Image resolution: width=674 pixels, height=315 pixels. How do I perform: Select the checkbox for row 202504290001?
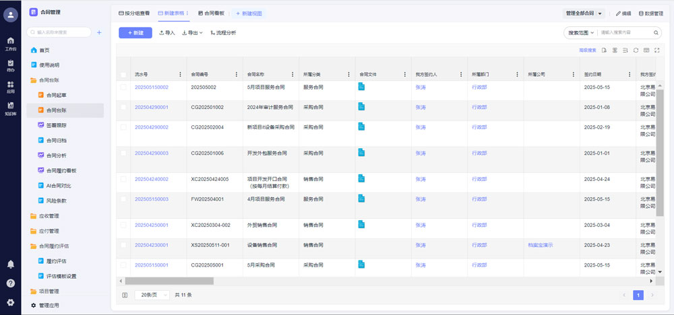point(123,107)
